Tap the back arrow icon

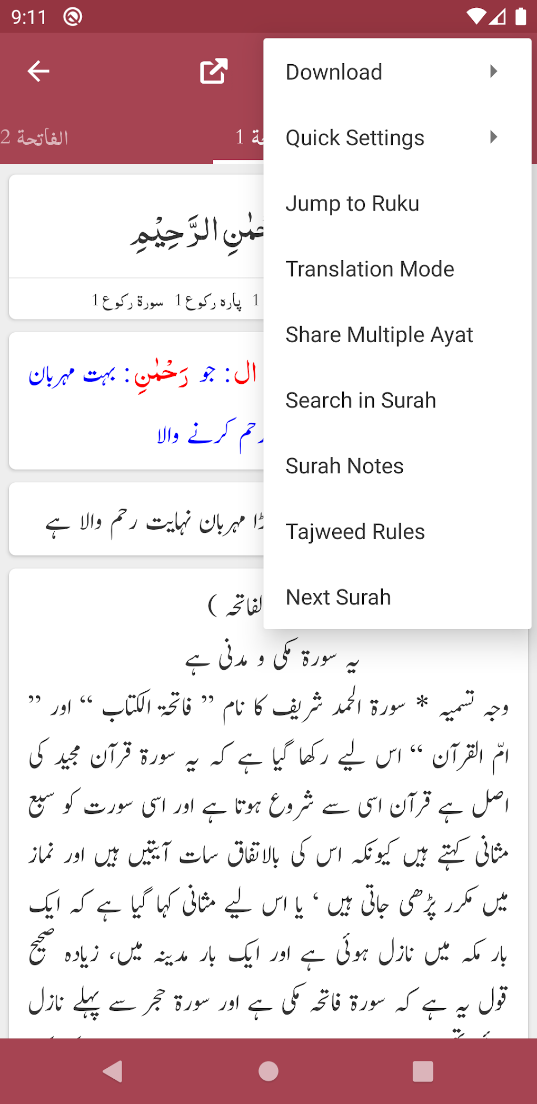[38, 71]
